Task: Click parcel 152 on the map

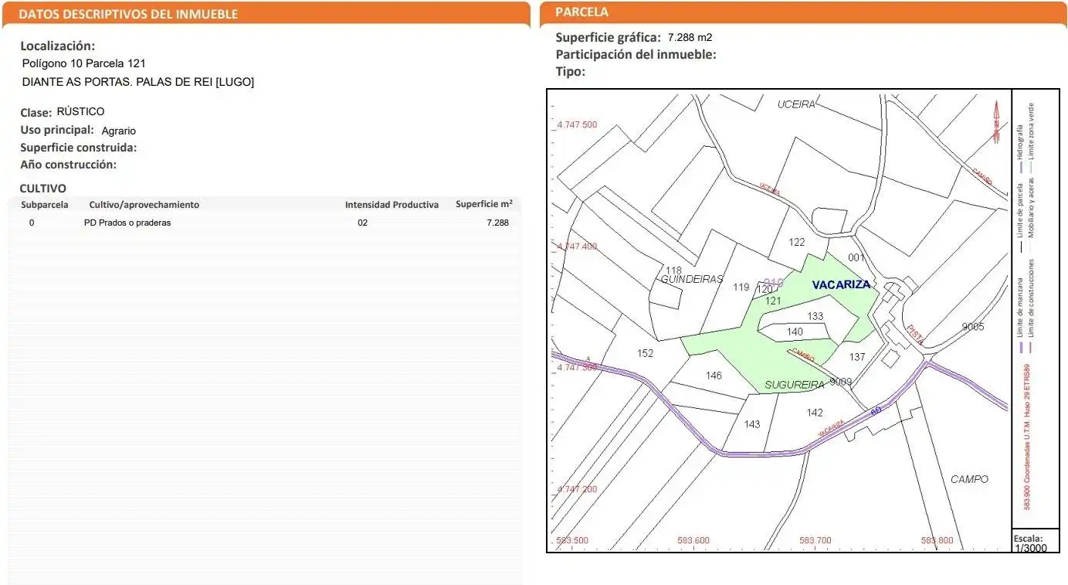Action: (646, 353)
